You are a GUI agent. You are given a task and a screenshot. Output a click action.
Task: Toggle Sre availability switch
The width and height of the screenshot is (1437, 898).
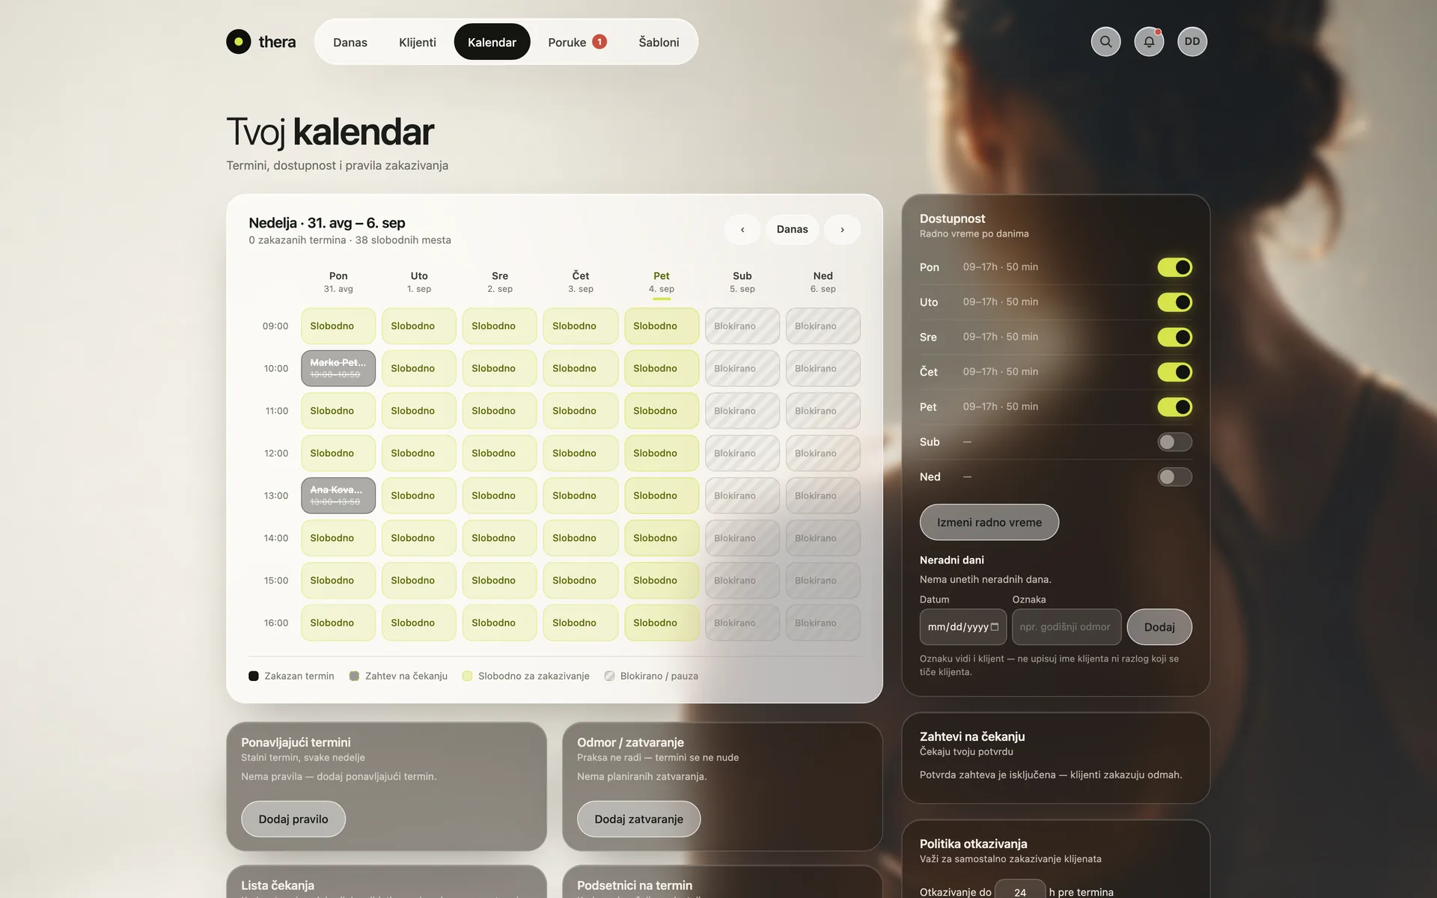click(x=1174, y=337)
